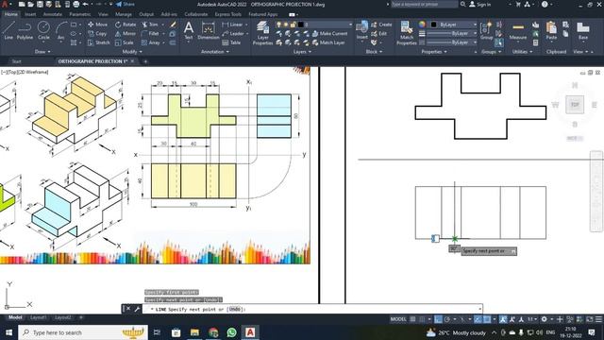This screenshot has width=604, height=340.
Task: Expand the Modify panel dropdown
Action: pyautogui.click(x=132, y=51)
